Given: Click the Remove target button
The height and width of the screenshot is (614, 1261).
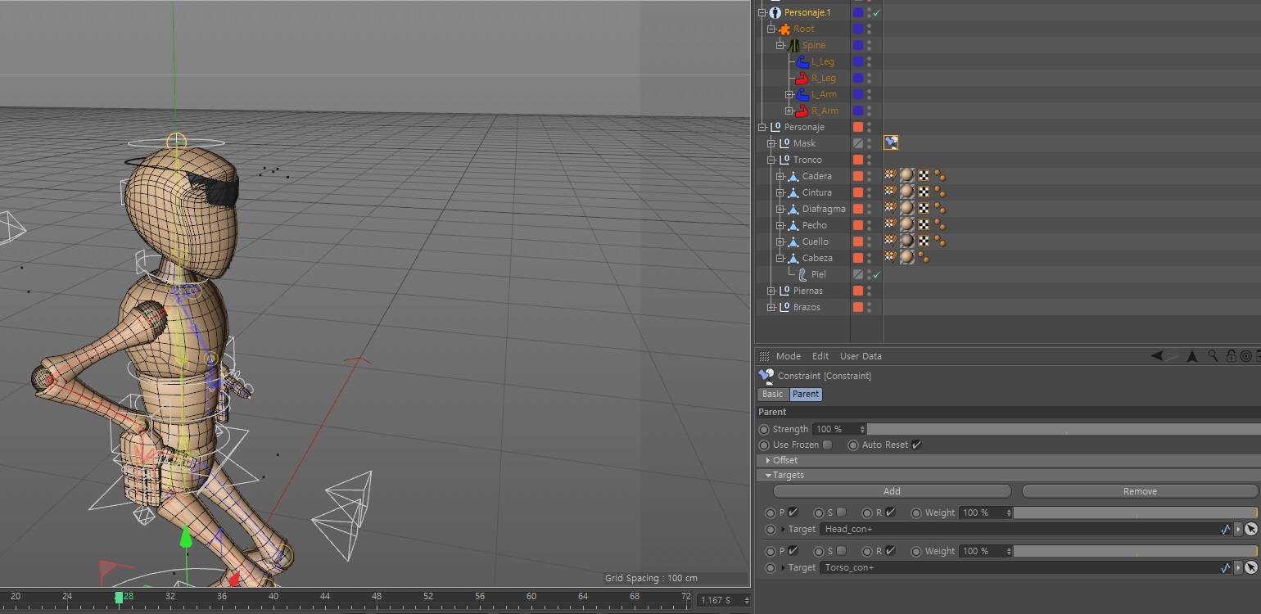Looking at the screenshot, I should pyautogui.click(x=1140, y=491).
